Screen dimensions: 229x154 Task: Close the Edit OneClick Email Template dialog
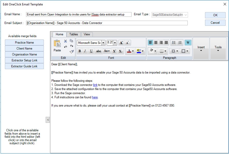[225, 4]
